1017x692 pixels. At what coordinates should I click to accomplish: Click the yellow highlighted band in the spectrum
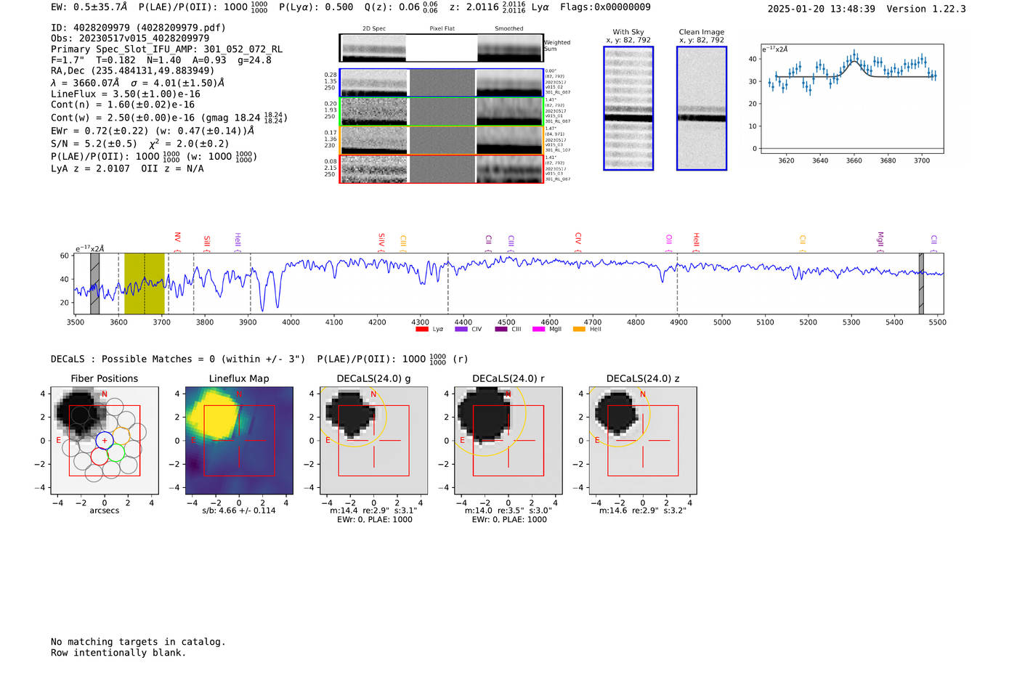(x=145, y=284)
